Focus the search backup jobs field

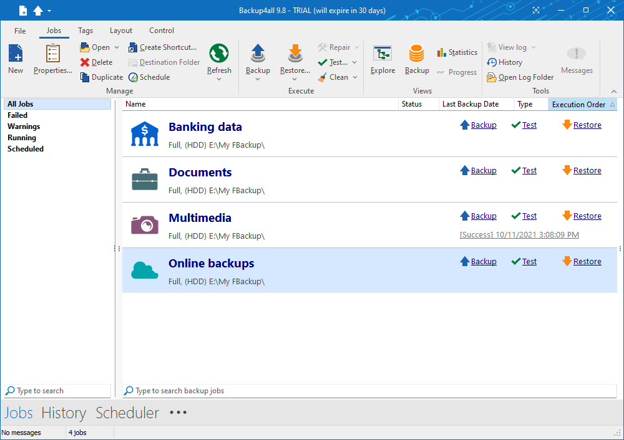pyautogui.click(x=369, y=391)
